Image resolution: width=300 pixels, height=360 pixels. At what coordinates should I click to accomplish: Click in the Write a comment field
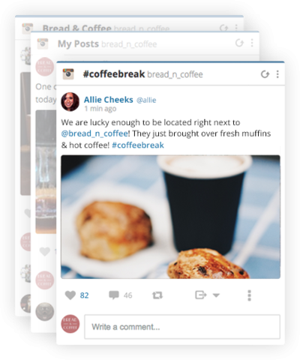tap(182, 327)
